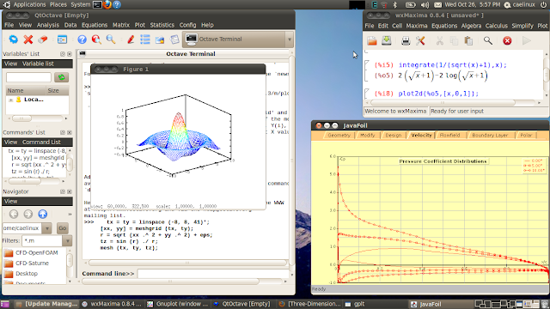550x309 pixels.
Task: Click the wxMaxima paste clipboard icon
Action: click(468, 40)
